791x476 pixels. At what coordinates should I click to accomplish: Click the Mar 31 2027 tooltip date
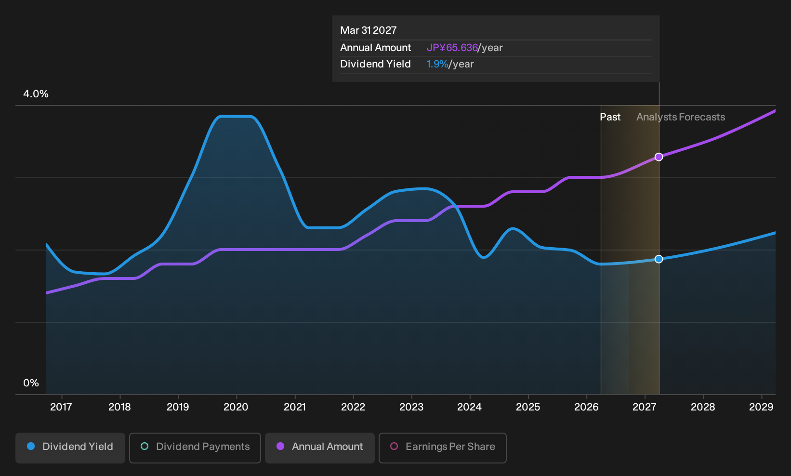click(369, 30)
